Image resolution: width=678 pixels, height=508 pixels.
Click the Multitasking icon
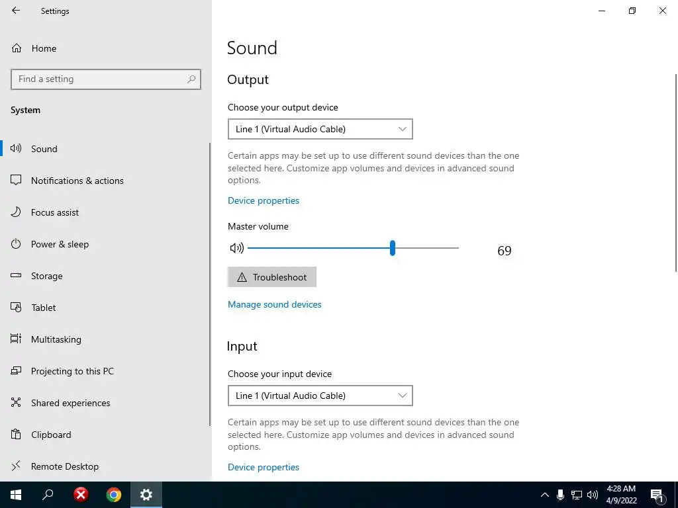coord(16,339)
